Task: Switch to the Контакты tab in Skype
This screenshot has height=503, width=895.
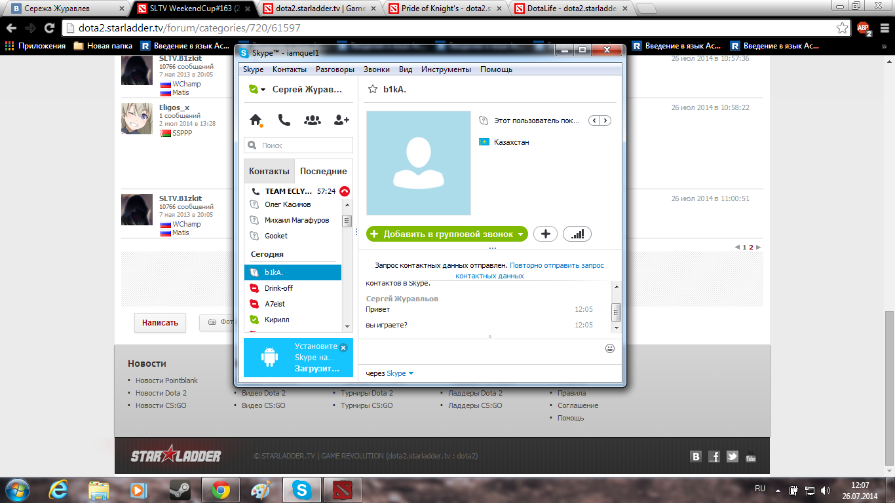Action: coord(269,171)
